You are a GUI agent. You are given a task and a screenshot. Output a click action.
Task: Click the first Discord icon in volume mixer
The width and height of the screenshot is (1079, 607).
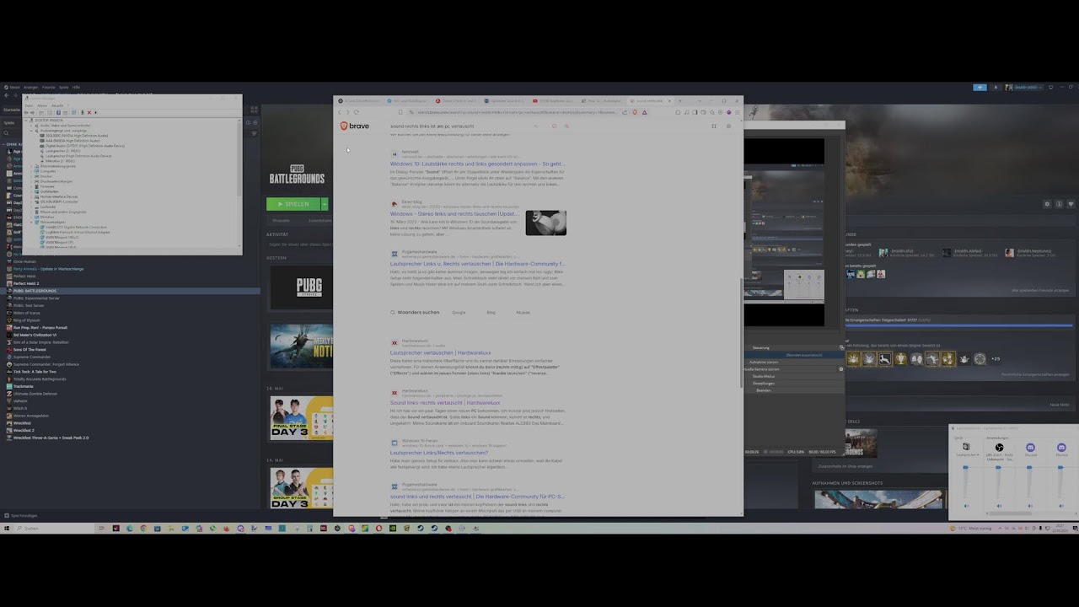(x=1030, y=448)
